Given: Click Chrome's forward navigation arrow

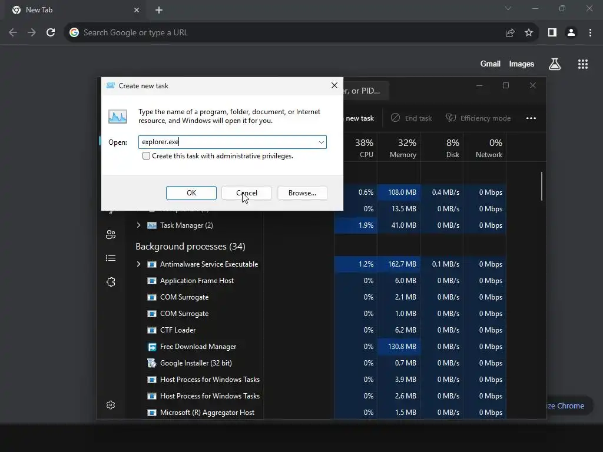Looking at the screenshot, I should pyautogui.click(x=32, y=33).
